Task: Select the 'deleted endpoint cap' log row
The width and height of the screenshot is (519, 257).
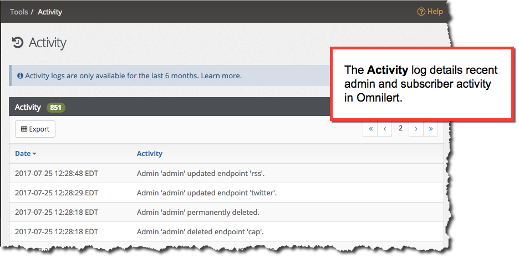Action: (x=226, y=232)
